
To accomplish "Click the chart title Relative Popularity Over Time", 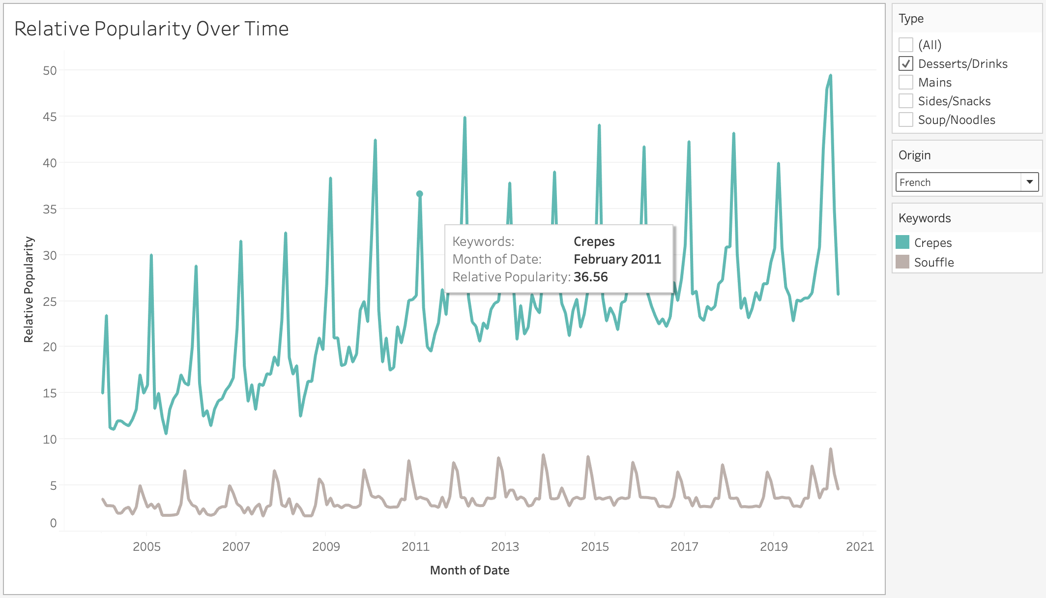I will 151,29.
